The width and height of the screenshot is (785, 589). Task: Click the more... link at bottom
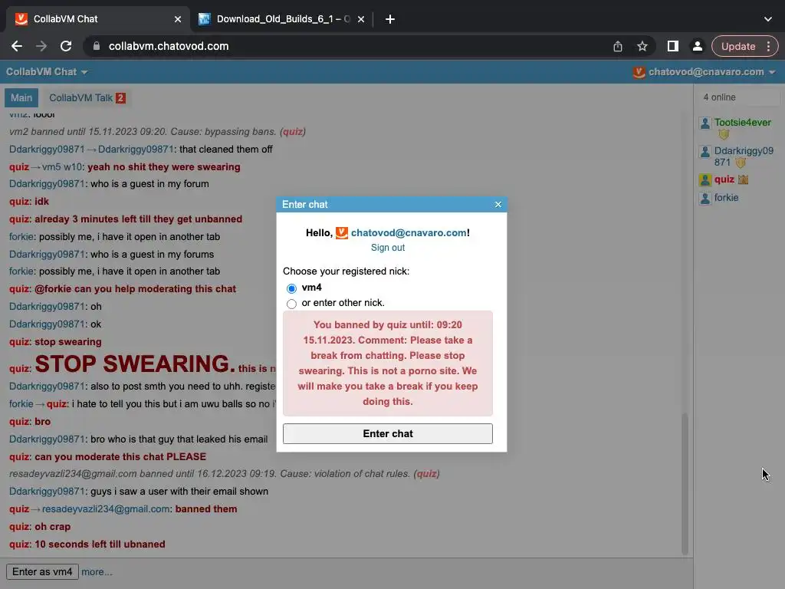[97, 571]
